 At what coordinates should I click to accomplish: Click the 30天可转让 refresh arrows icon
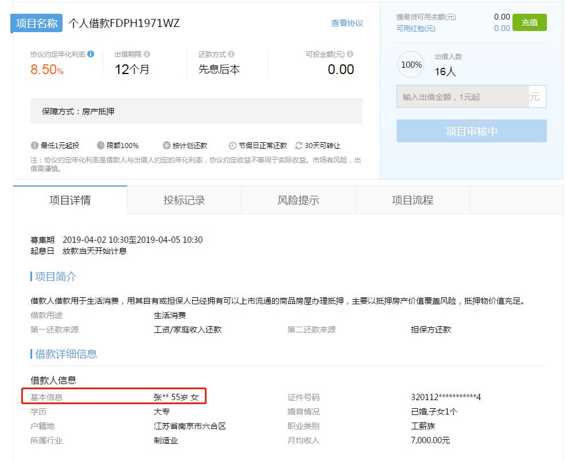click(298, 146)
